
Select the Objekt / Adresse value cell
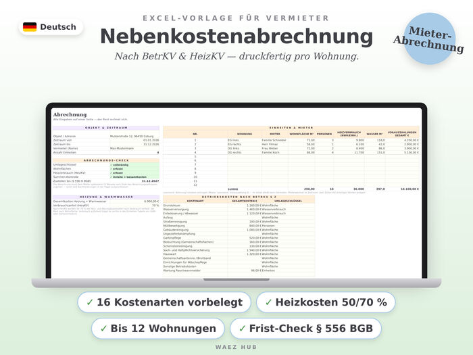point(134,136)
